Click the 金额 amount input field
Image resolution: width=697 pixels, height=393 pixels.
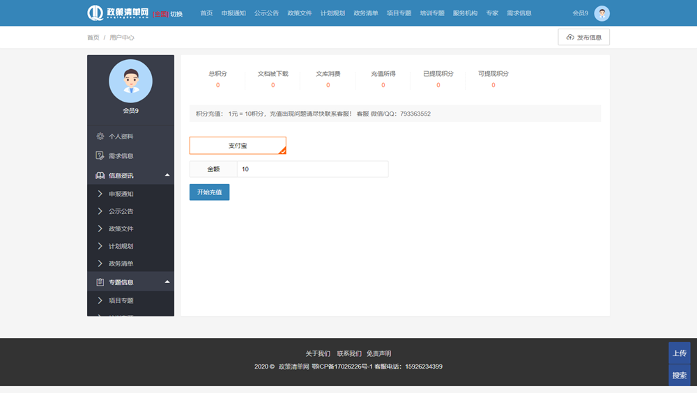(312, 169)
